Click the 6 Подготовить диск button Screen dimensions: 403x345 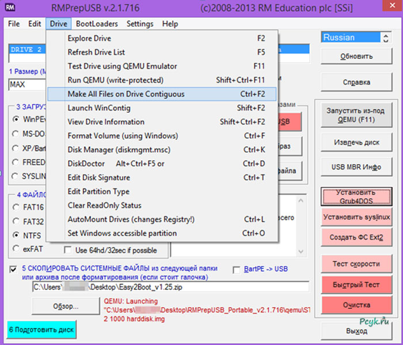[41, 329]
